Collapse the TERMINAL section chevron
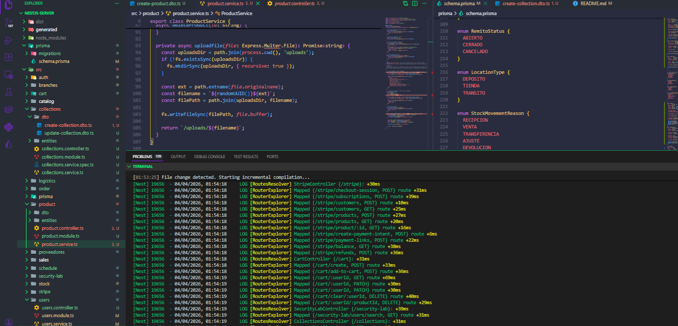Viewport: 678px width, 326px height. pyautogui.click(x=129, y=166)
